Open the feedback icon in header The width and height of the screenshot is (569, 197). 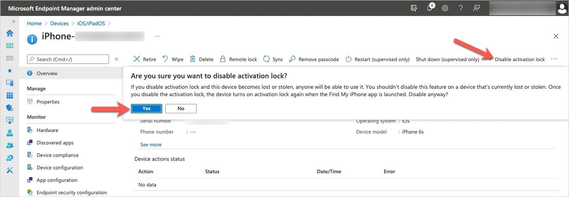pos(476,8)
